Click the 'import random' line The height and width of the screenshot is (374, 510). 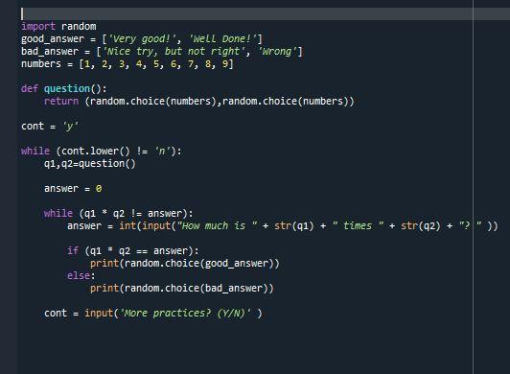pyautogui.click(x=58, y=26)
